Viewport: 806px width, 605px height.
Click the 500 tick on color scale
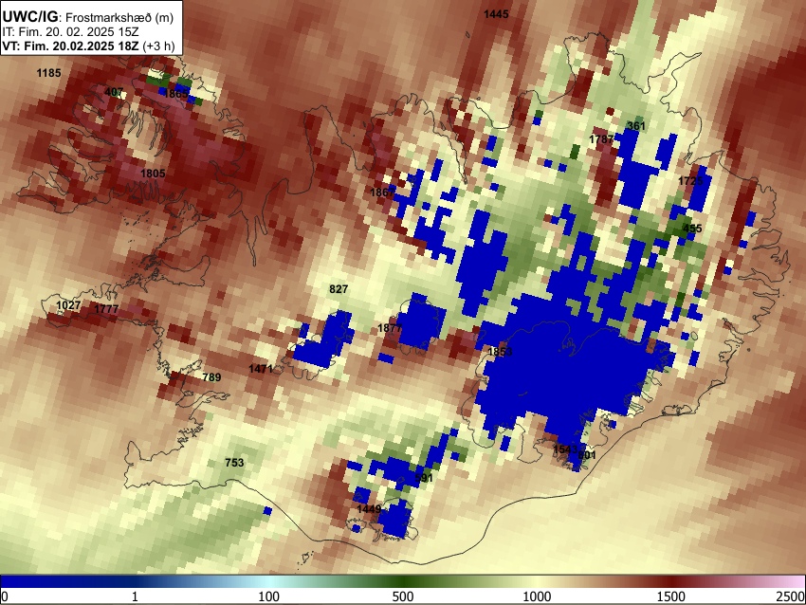click(403, 596)
